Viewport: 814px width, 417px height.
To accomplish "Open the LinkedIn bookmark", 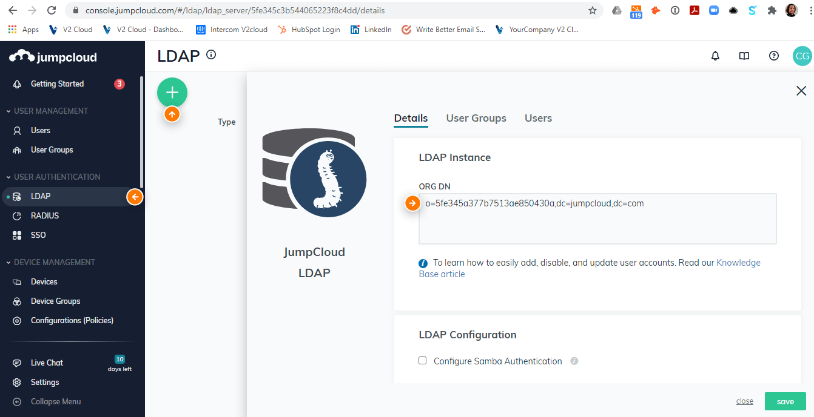I will 371,29.
